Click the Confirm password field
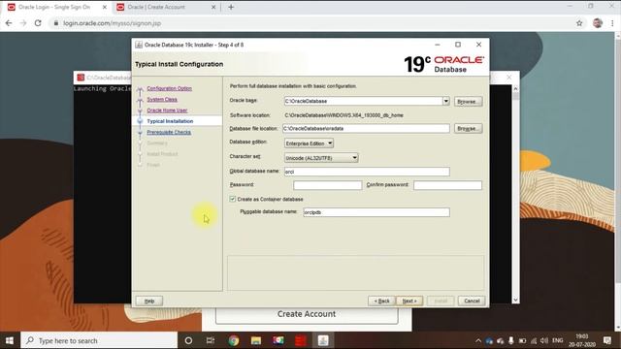The width and height of the screenshot is (621, 349). point(447,185)
